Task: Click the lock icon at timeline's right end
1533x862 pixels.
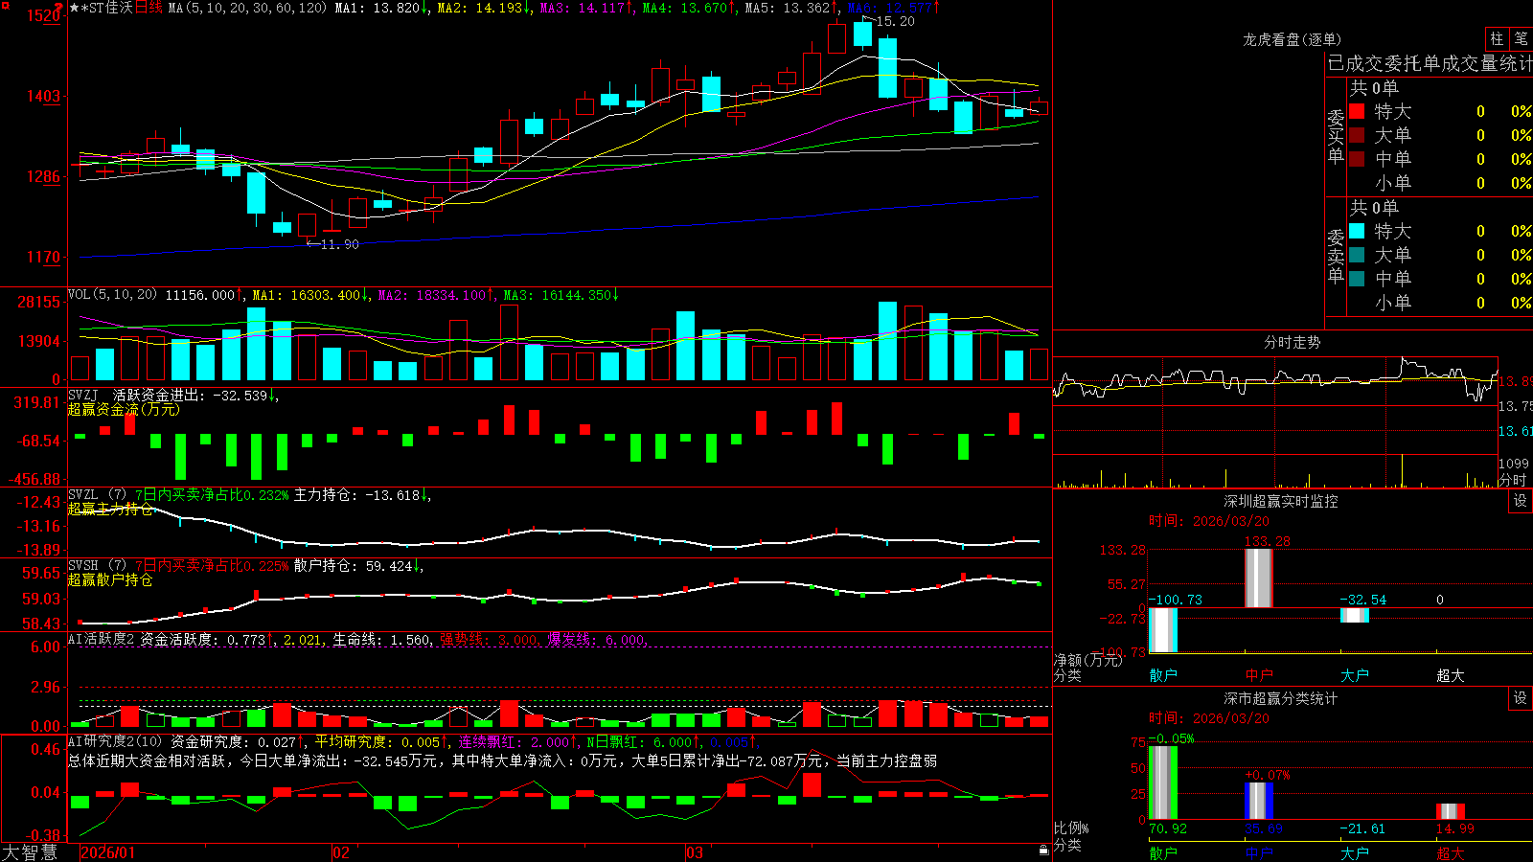Action: [x=1043, y=851]
